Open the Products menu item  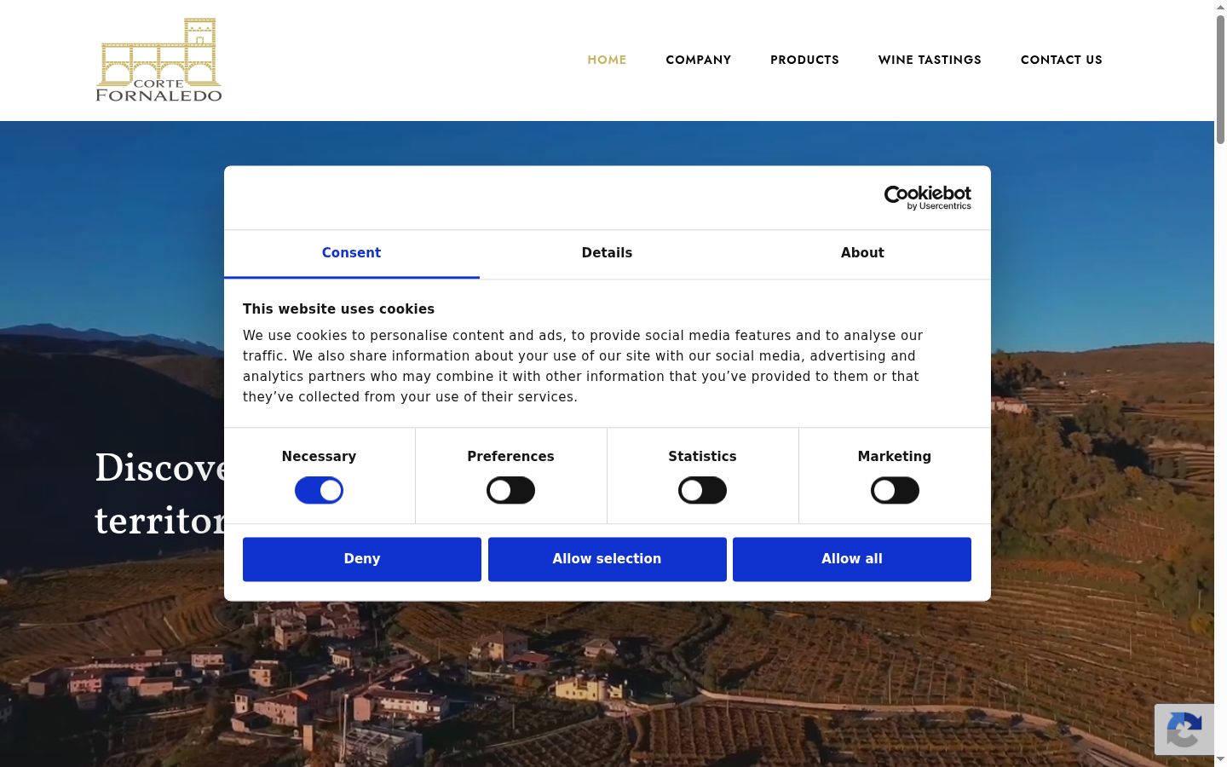tap(804, 60)
